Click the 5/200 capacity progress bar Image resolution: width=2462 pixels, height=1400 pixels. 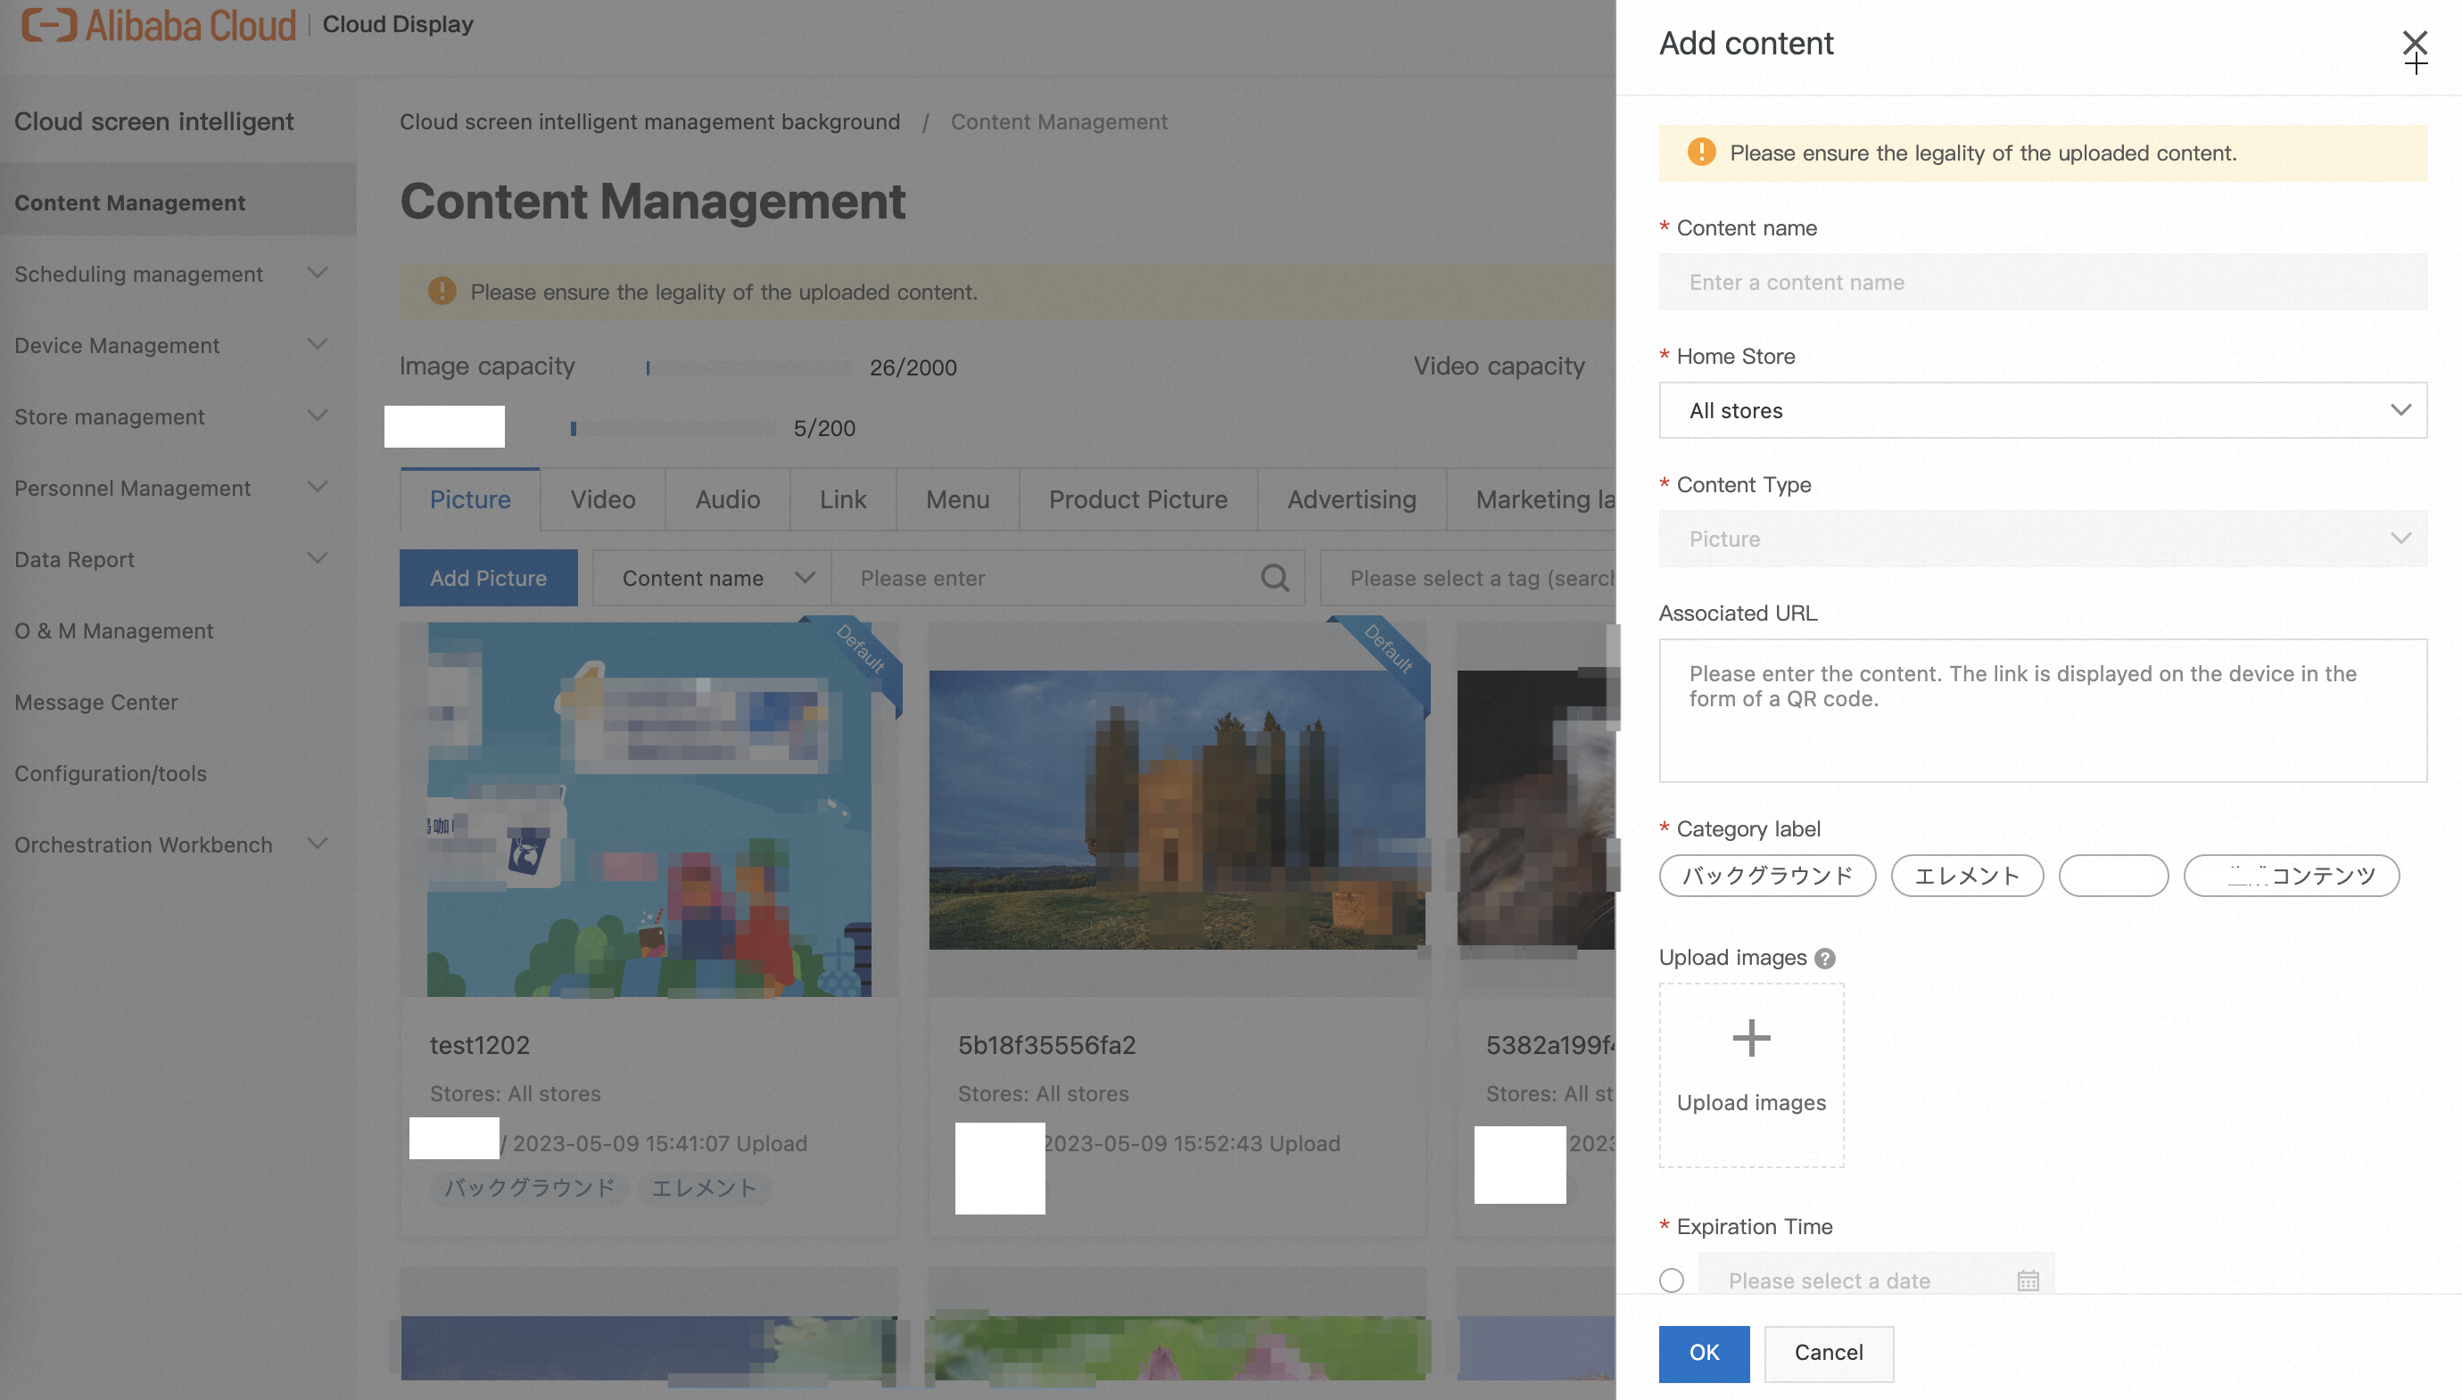pyautogui.click(x=673, y=428)
